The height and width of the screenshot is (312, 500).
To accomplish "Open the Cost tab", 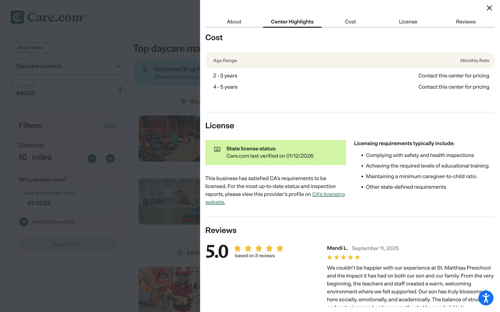I will 350,22.
